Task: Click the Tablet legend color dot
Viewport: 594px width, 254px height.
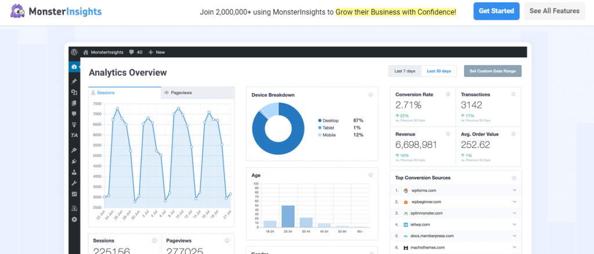Action: (320, 128)
